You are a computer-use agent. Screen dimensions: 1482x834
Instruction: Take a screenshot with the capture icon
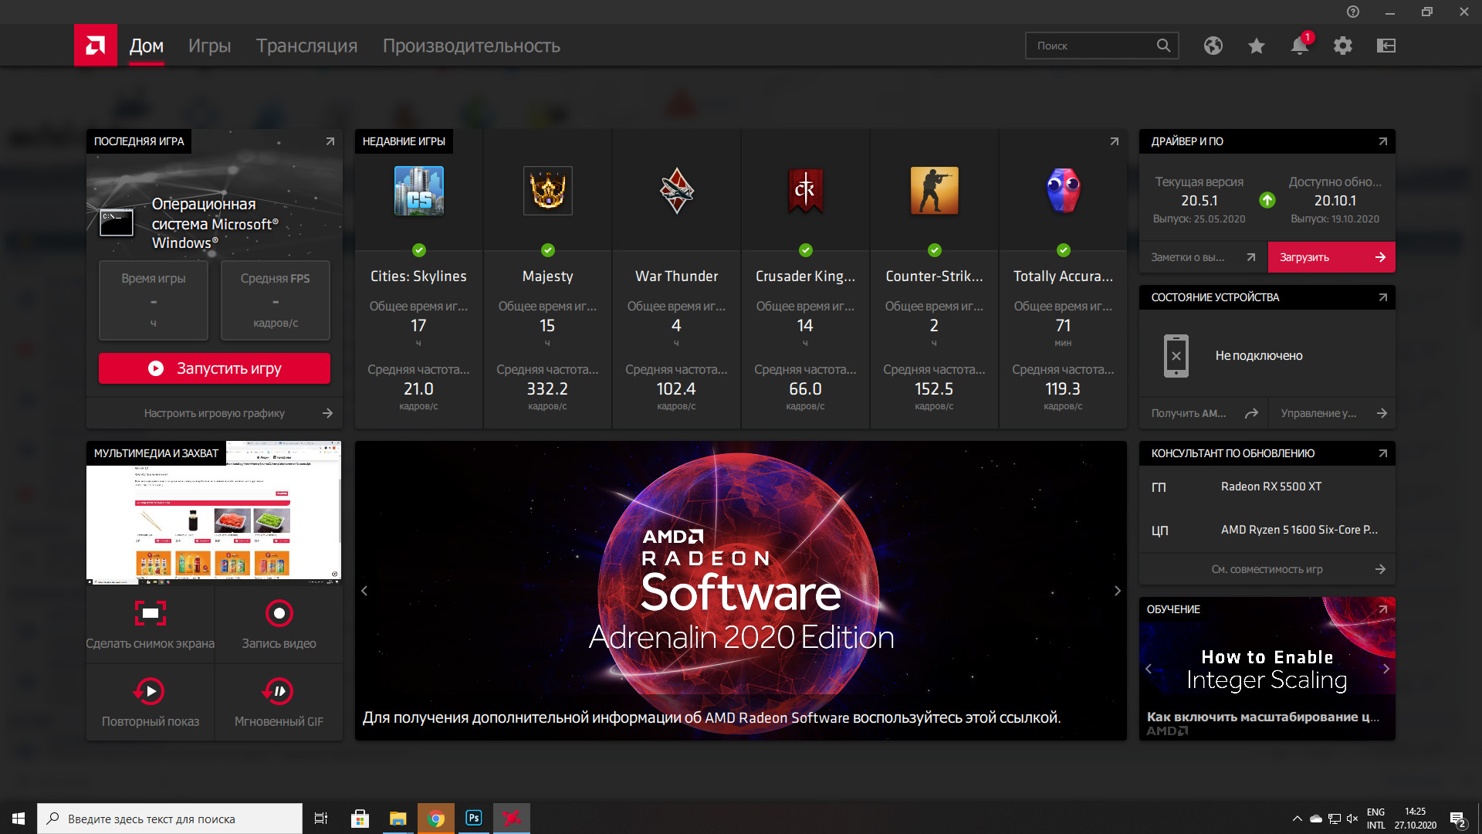tap(151, 613)
